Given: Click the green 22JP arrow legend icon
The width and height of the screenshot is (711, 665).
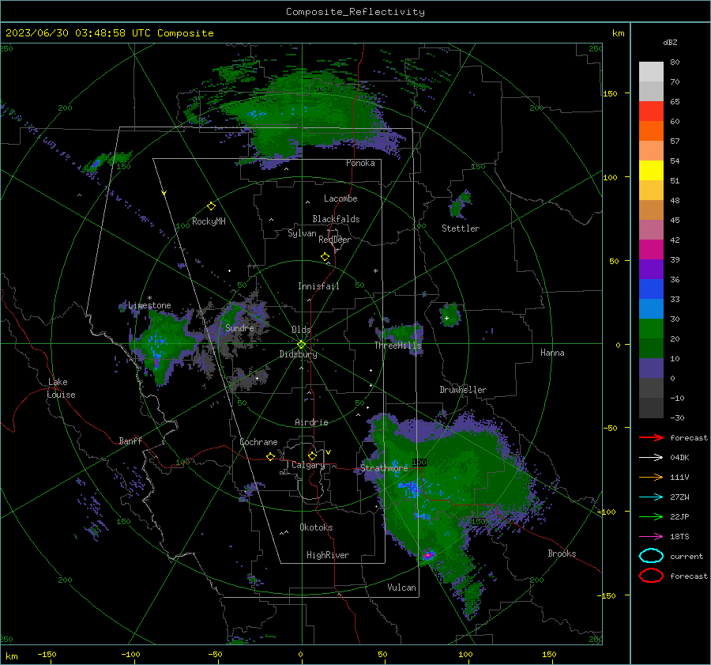Looking at the screenshot, I should [651, 516].
